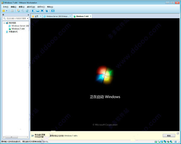Click the library search input field

(16, 18)
